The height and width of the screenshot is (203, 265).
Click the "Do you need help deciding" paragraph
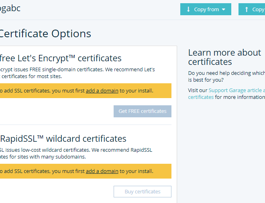[x=226, y=76]
